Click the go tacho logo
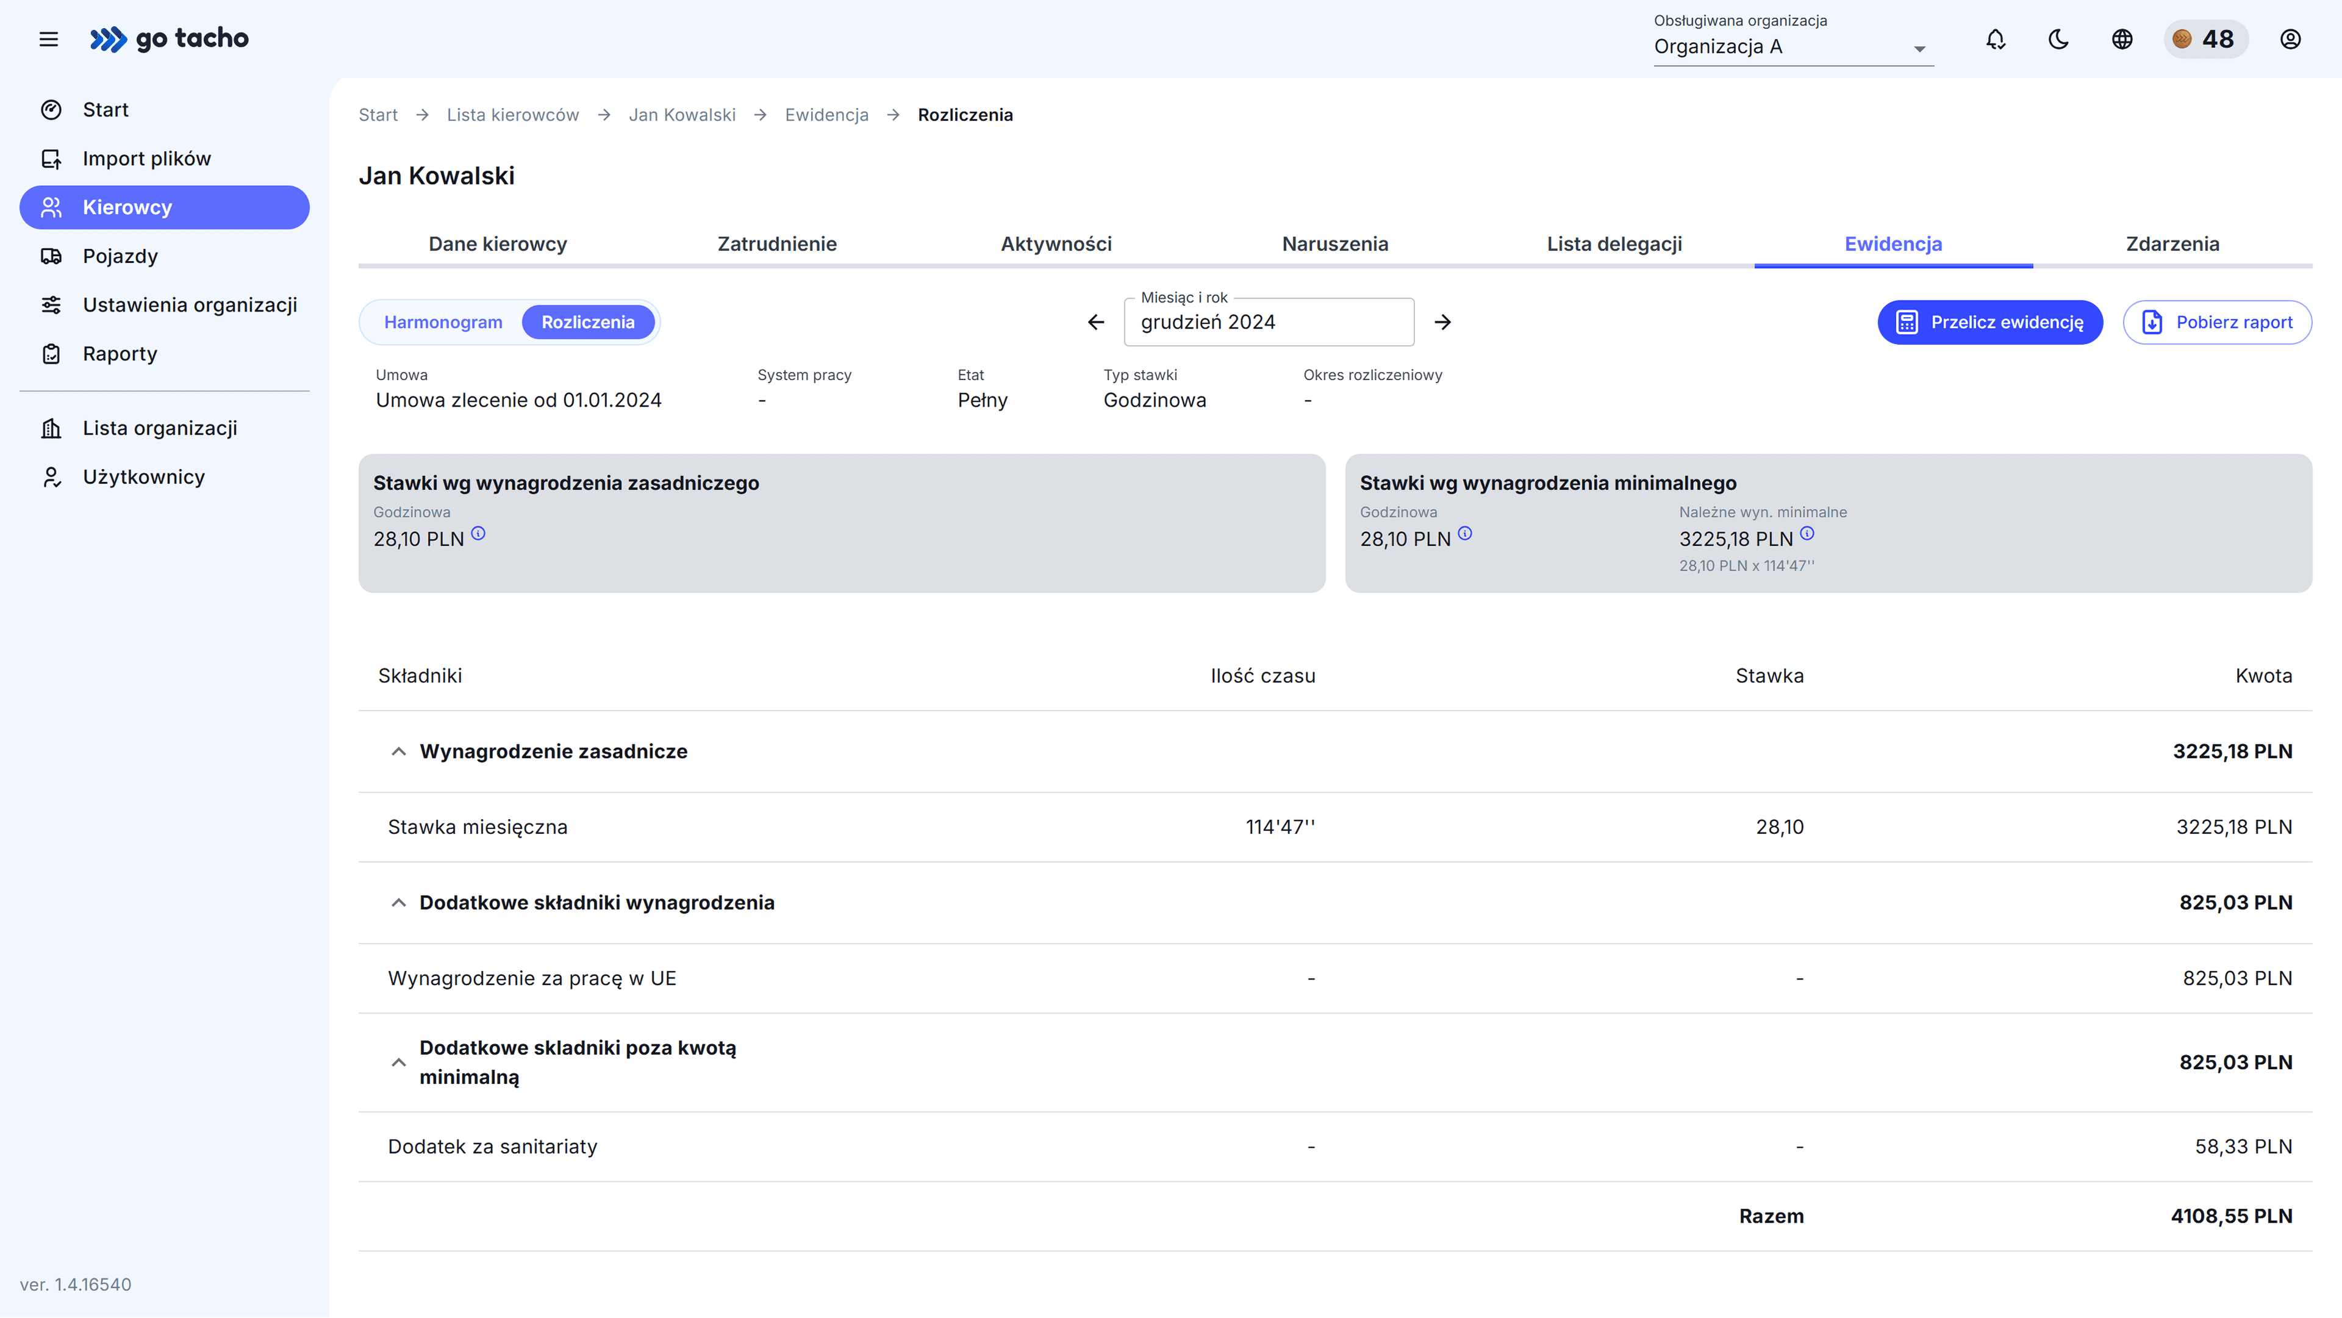This screenshot has height=1318, width=2342. click(x=169, y=39)
